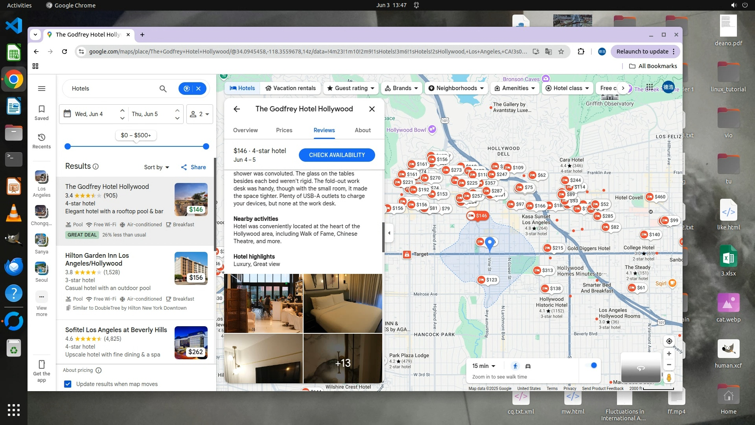
Task: Switch to the About tab
Action: click(x=363, y=130)
